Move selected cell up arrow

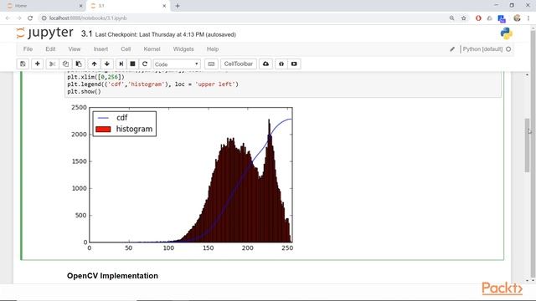coord(94,64)
